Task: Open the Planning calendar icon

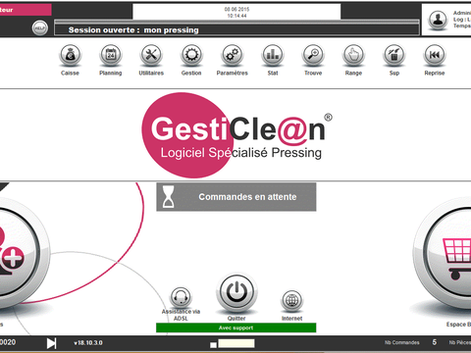Action: pyautogui.click(x=111, y=55)
